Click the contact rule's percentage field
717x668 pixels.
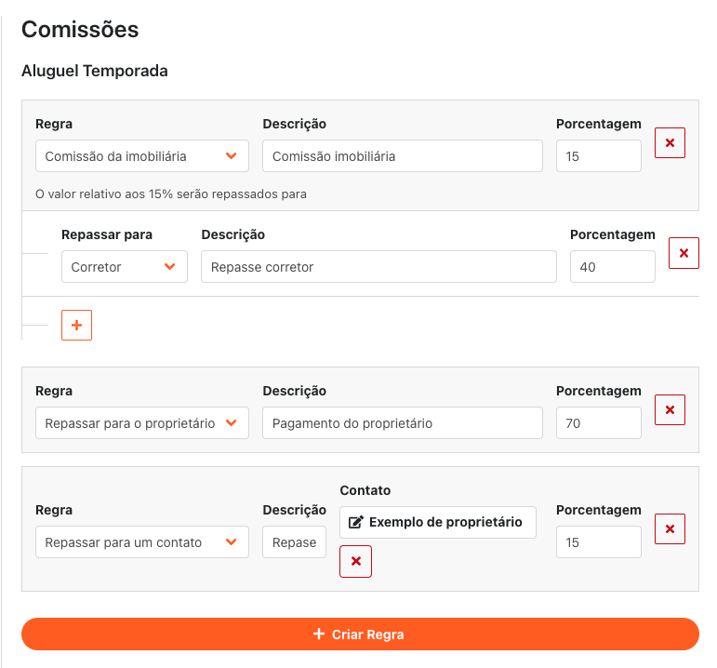pos(598,542)
